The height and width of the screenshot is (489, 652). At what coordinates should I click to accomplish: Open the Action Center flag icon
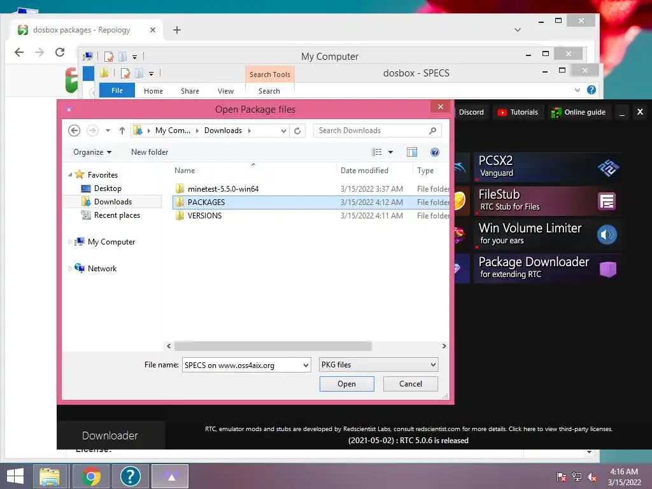click(x=561, y=477)
